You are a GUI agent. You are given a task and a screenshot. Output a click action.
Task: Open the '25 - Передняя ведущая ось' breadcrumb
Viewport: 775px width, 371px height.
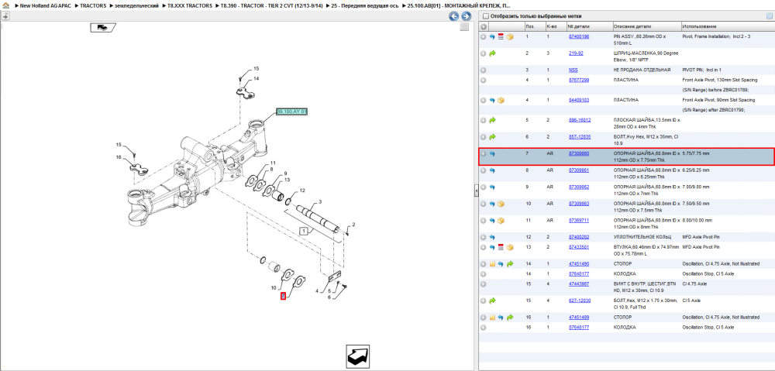364,5
